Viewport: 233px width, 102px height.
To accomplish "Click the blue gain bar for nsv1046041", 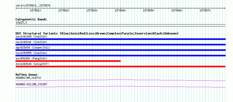I will point(120,45).
